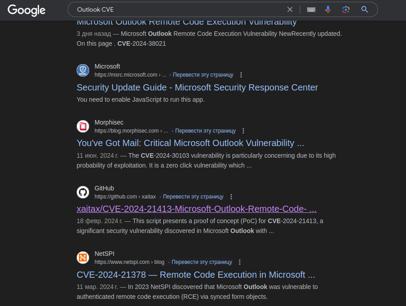Image resolution: width=406 pixels, height=306 pixels.
Task: Open the three-dot menu for NetSPI result
Action: 240,262
